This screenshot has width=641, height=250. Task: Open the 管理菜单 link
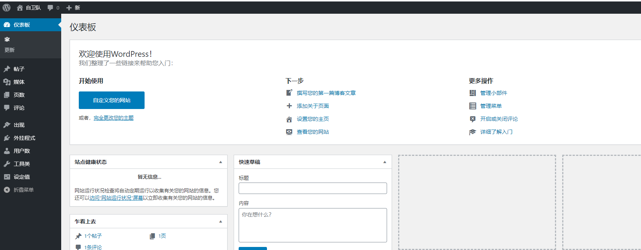pos(491,106)
